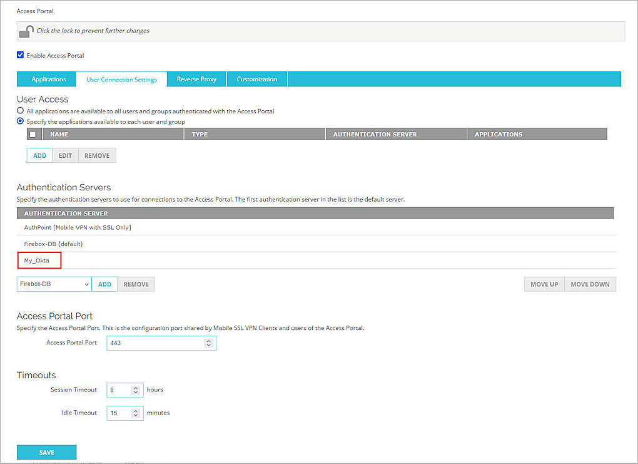
Task: Switch to the Customization tab
Action: pos(256,79)
